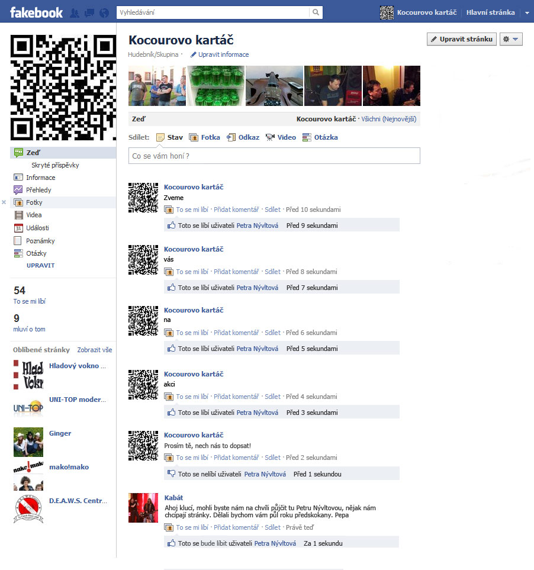Viewport: 534px width, 570px height.
Task: Click the large QR code profile picture
Action: tap(63, 87)
